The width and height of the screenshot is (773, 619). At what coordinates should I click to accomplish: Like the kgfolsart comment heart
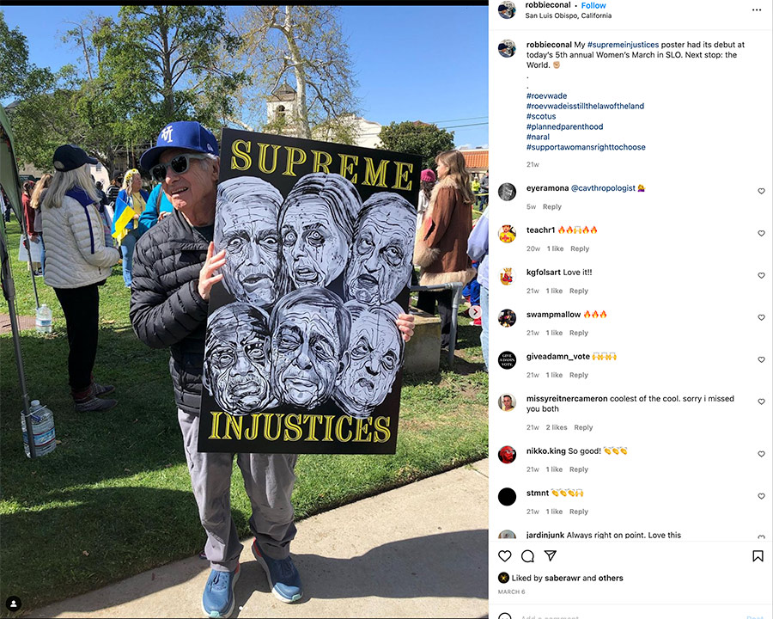[761, 275]
